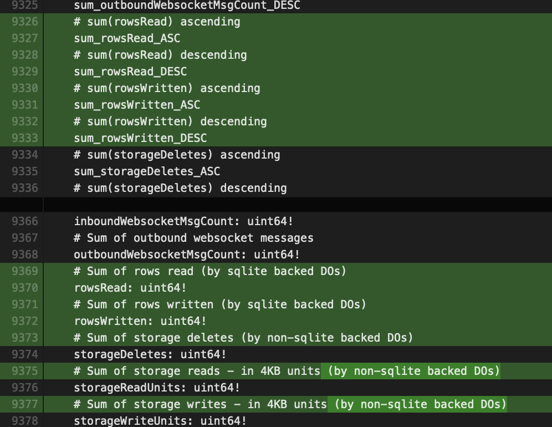Viewport: 552px width, 427px height.
Task: Click line number 9369 in the gutter
Action: [24, 271]
